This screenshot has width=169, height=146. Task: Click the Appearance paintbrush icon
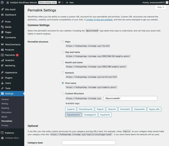click(2, 72)
